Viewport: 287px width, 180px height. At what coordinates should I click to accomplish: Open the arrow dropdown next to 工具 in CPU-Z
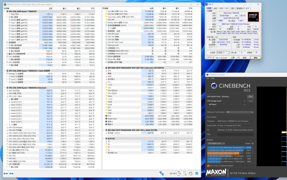click(x=238, y=58)
